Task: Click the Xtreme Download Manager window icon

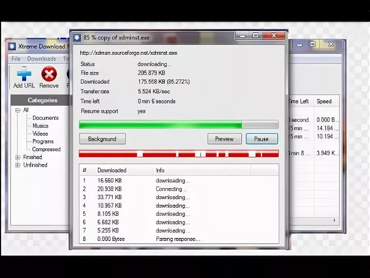Action: pos(12,46)
